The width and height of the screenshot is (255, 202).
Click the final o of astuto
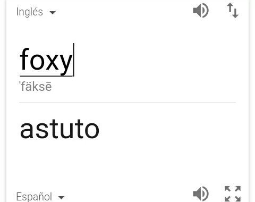[x=92, y=131]
